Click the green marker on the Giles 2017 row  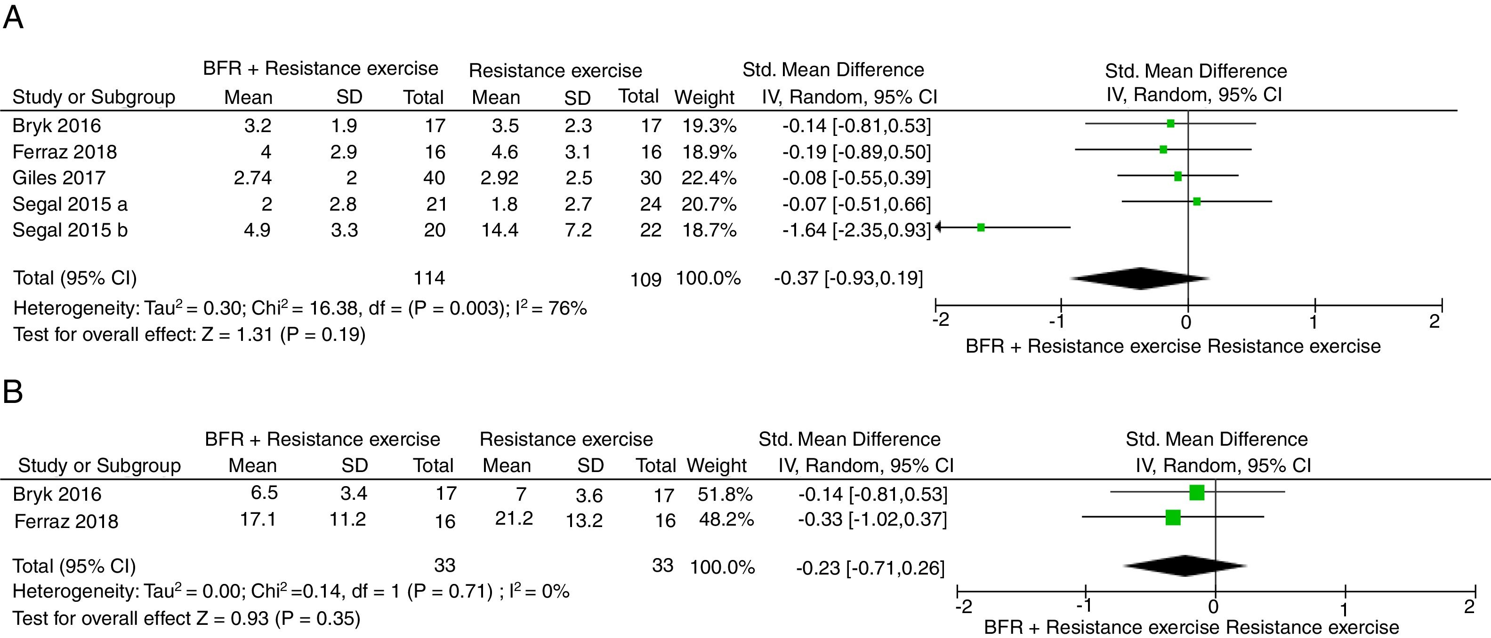pos(1178,176)
